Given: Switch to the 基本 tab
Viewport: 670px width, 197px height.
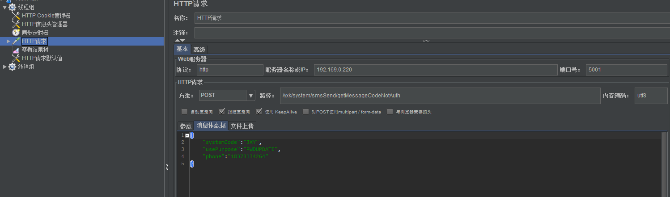Looking at the screenshot, I should tap(182, 49).
